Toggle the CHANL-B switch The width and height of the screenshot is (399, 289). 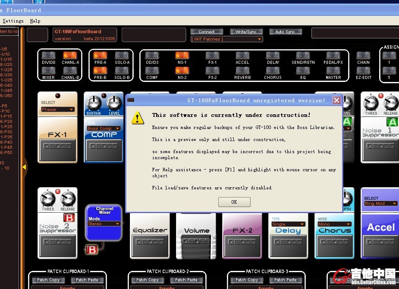coord(70,70)
